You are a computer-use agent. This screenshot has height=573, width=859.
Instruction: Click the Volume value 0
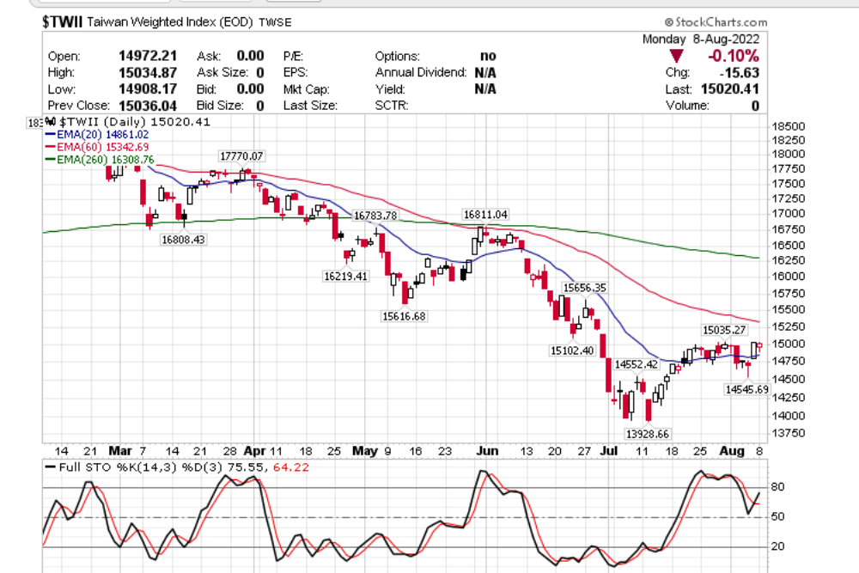click(755, 105)
